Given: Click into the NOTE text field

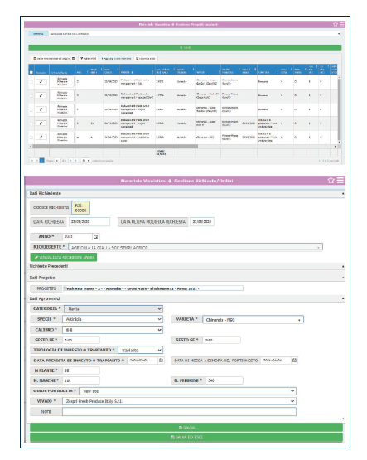Looking at the screenshot, I should tap(179, 412).
